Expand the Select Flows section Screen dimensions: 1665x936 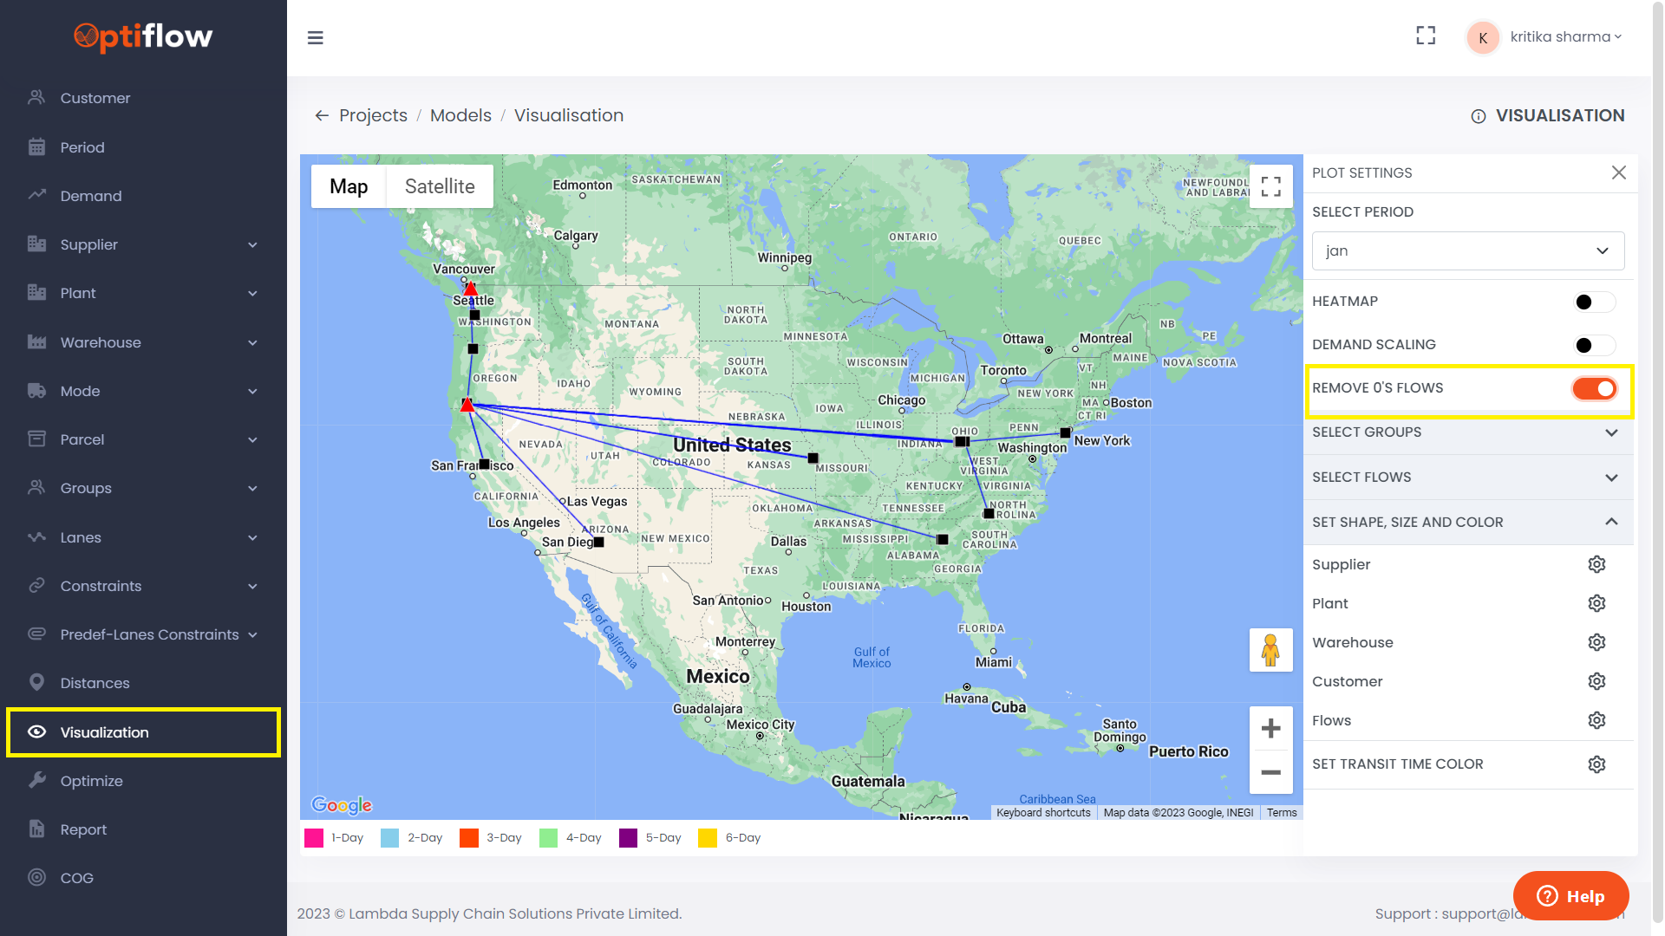tap(1467, 478)
